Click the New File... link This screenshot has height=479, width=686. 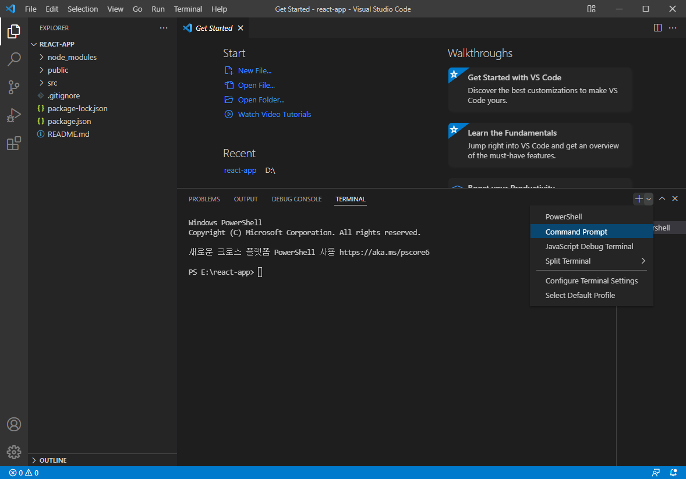click(254, 70)
